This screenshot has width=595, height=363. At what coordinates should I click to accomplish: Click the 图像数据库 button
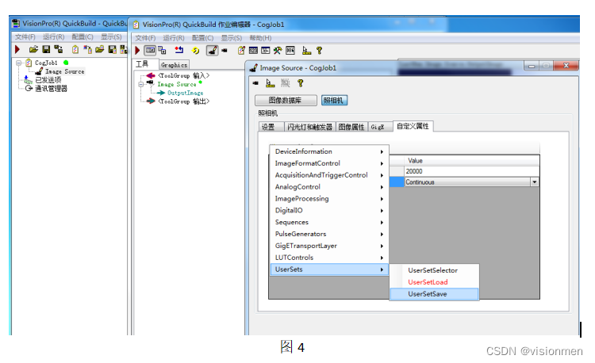pos(286,100)
